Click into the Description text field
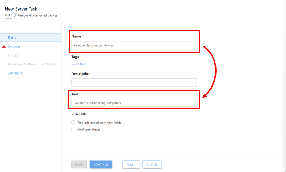Image resolution: width=286 pixels, height=172 pixels. 134,83
